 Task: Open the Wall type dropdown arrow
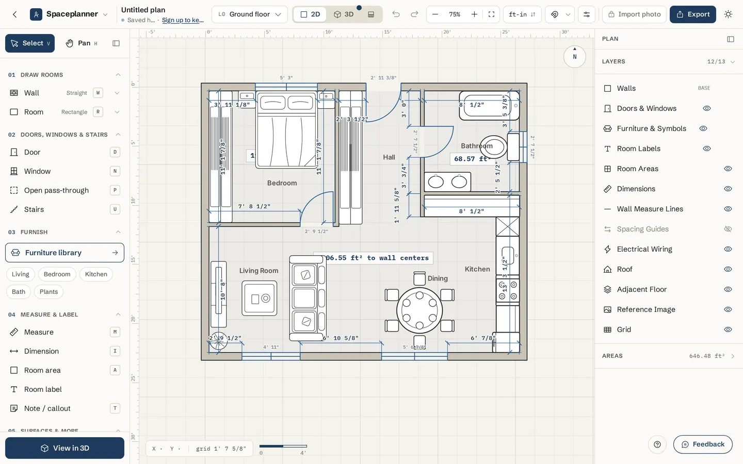117,93
